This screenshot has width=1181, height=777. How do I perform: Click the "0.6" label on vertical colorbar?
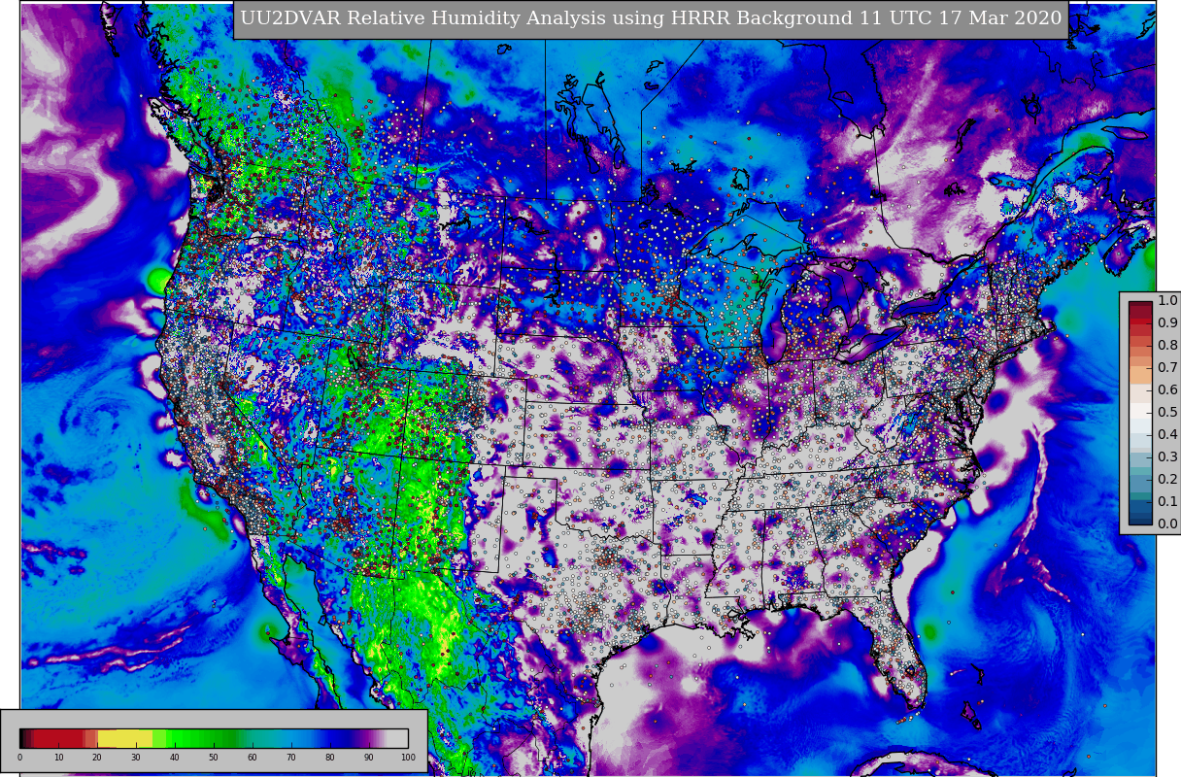point(1167,389)
